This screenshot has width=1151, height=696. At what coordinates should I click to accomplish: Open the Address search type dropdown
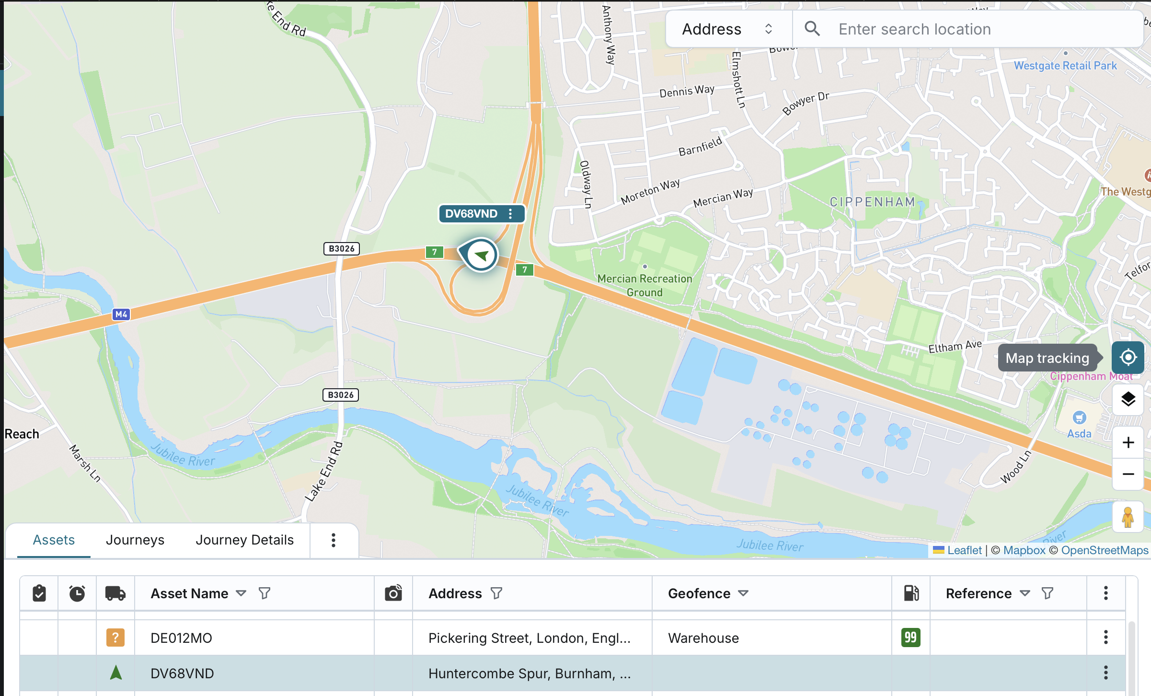pos(728,29)
